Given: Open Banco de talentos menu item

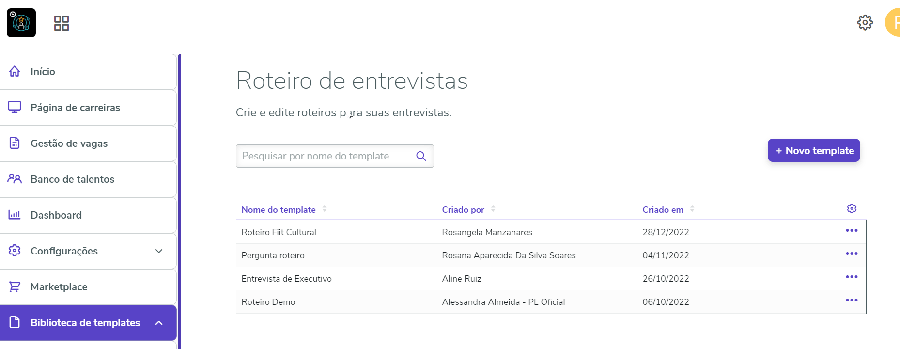Looking at the screenshot, I should (88, 179).
